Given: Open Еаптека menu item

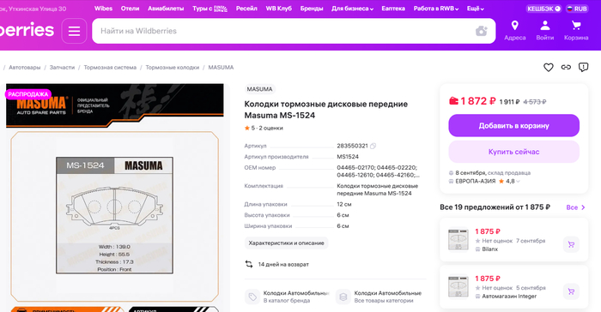Looking at the screenshot, I should pos(393,9).
